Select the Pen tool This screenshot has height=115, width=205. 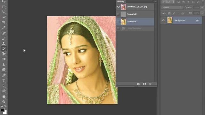point(4,75)
